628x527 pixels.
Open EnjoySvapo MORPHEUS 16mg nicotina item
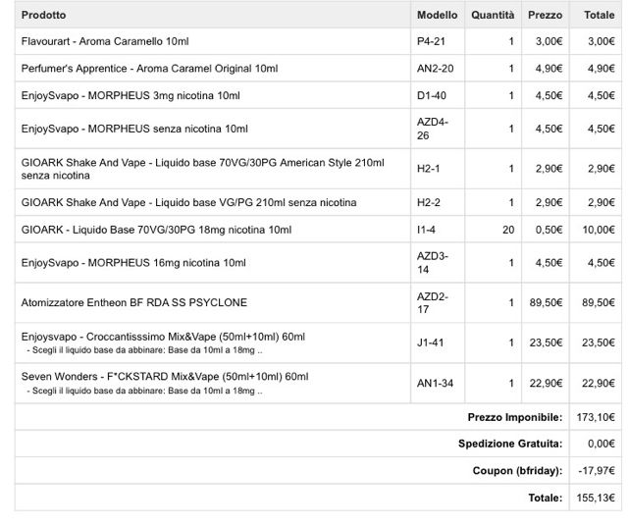click(133, 263)
